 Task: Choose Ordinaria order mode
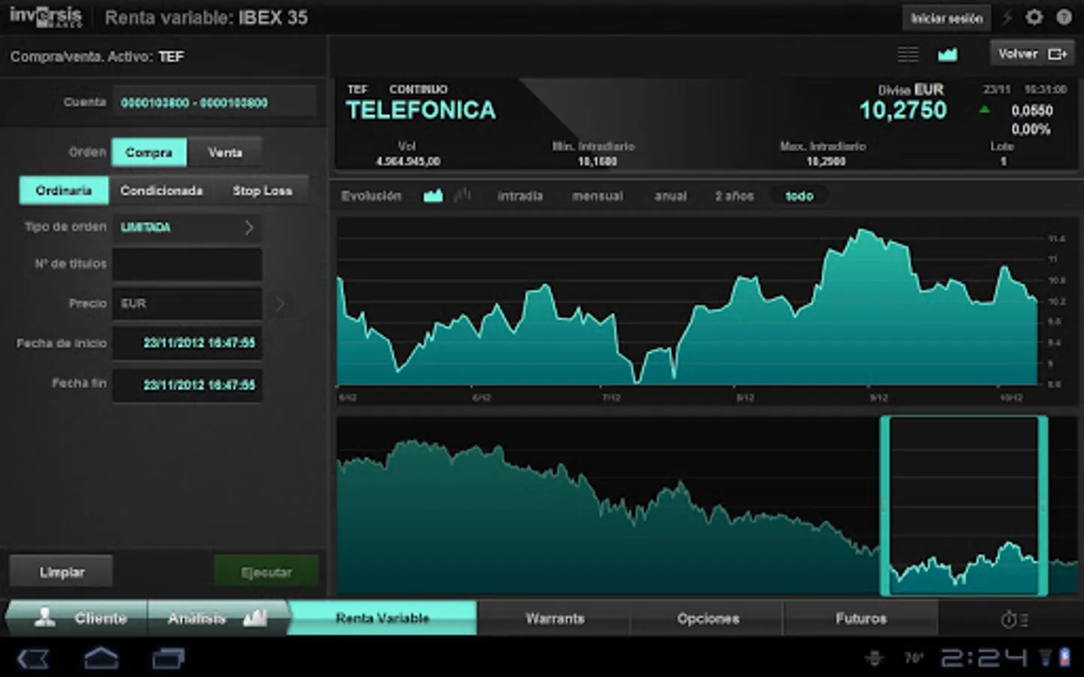point(64,190)
